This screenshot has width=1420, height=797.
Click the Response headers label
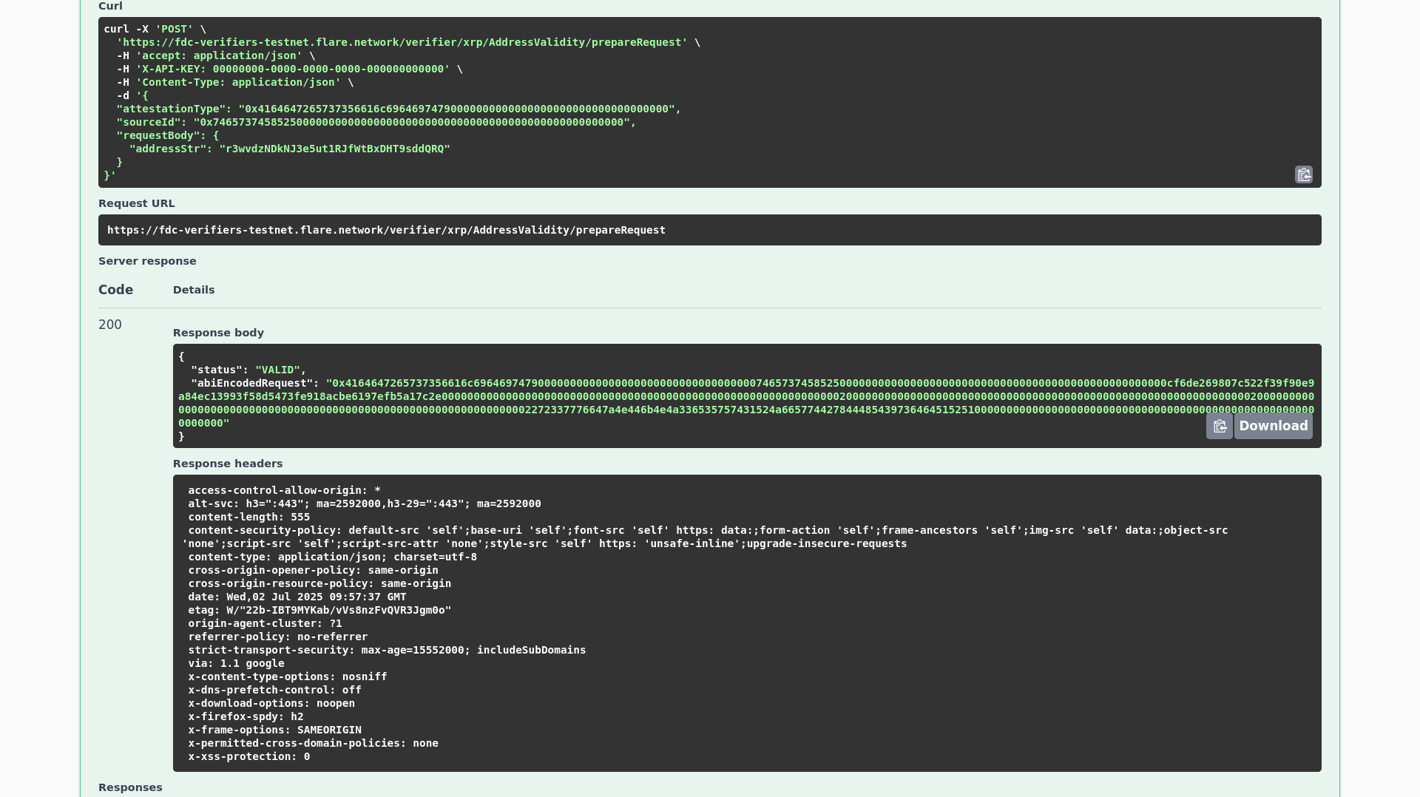[x=228, y=464]
